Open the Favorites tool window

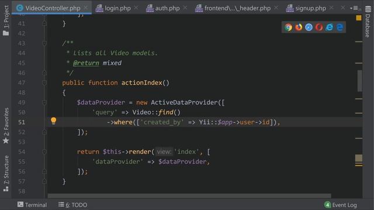(6, 126)
